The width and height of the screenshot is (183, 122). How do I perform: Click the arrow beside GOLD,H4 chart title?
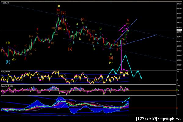(2, 3)
